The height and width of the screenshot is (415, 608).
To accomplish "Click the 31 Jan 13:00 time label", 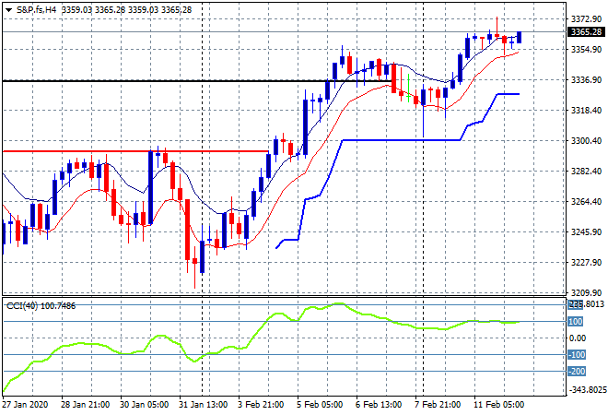I will [x=203, y=405].
